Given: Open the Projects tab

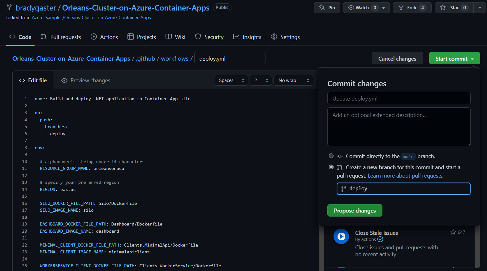Looking at the screenshot, I should pyautogui.click(x=142, y=37).
